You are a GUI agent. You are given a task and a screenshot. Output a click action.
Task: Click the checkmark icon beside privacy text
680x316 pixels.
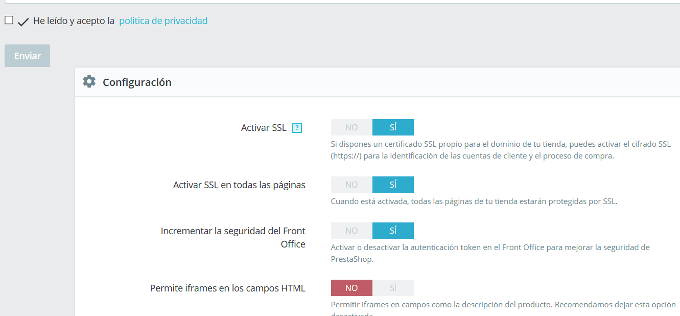pyautogui.click(x=23, y=22)
